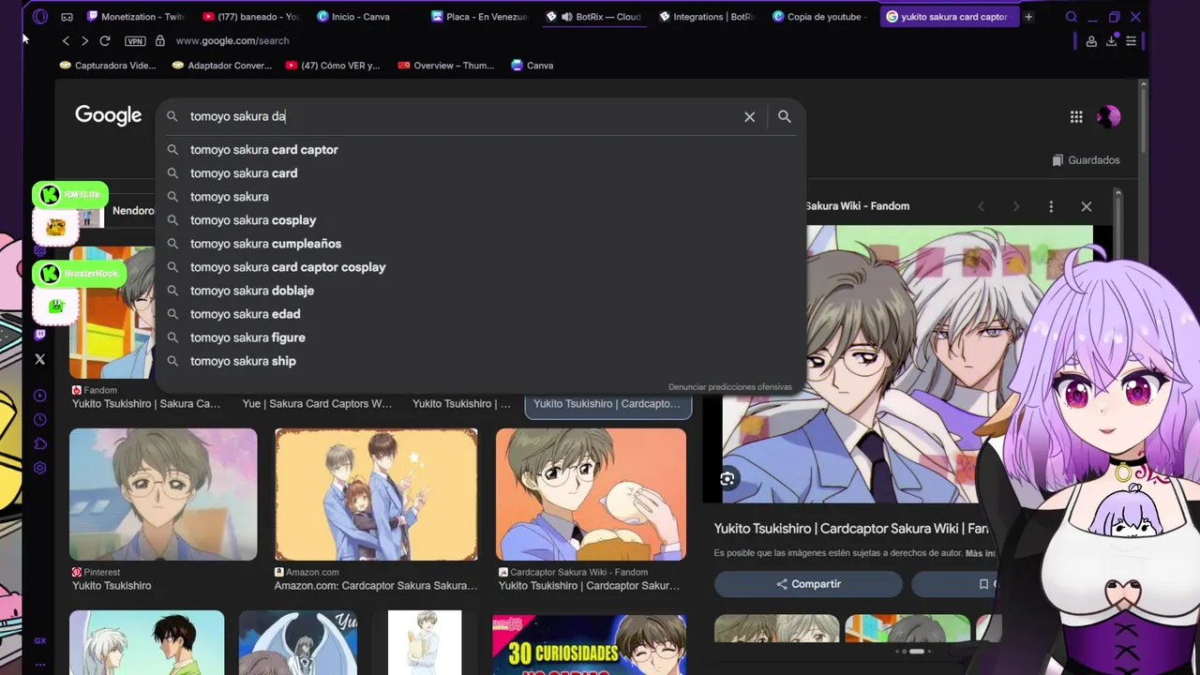
Task: Select suggestion tomoyo sakura card captor
Action: pyautogui.click(x=480, y=150)
